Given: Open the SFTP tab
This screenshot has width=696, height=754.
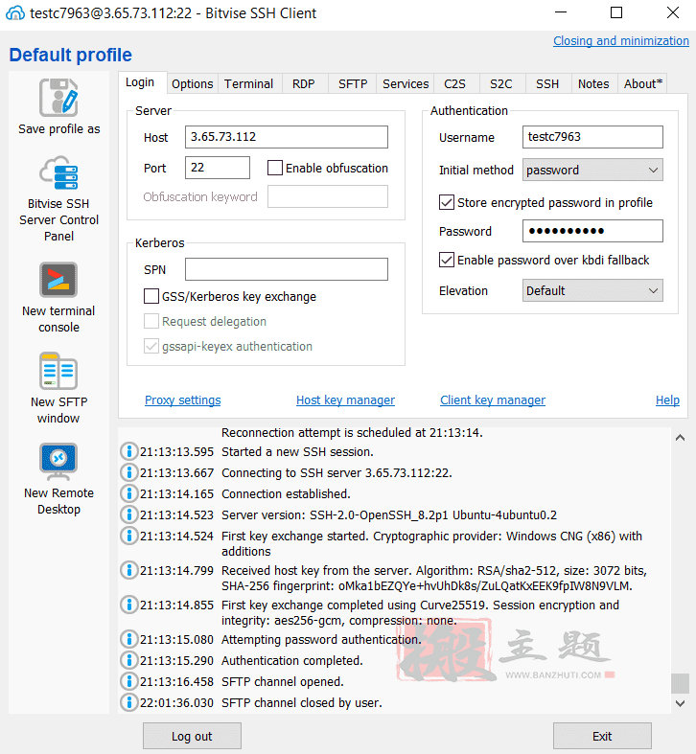Looking at the screenshot, I should [x=353, y=83].
